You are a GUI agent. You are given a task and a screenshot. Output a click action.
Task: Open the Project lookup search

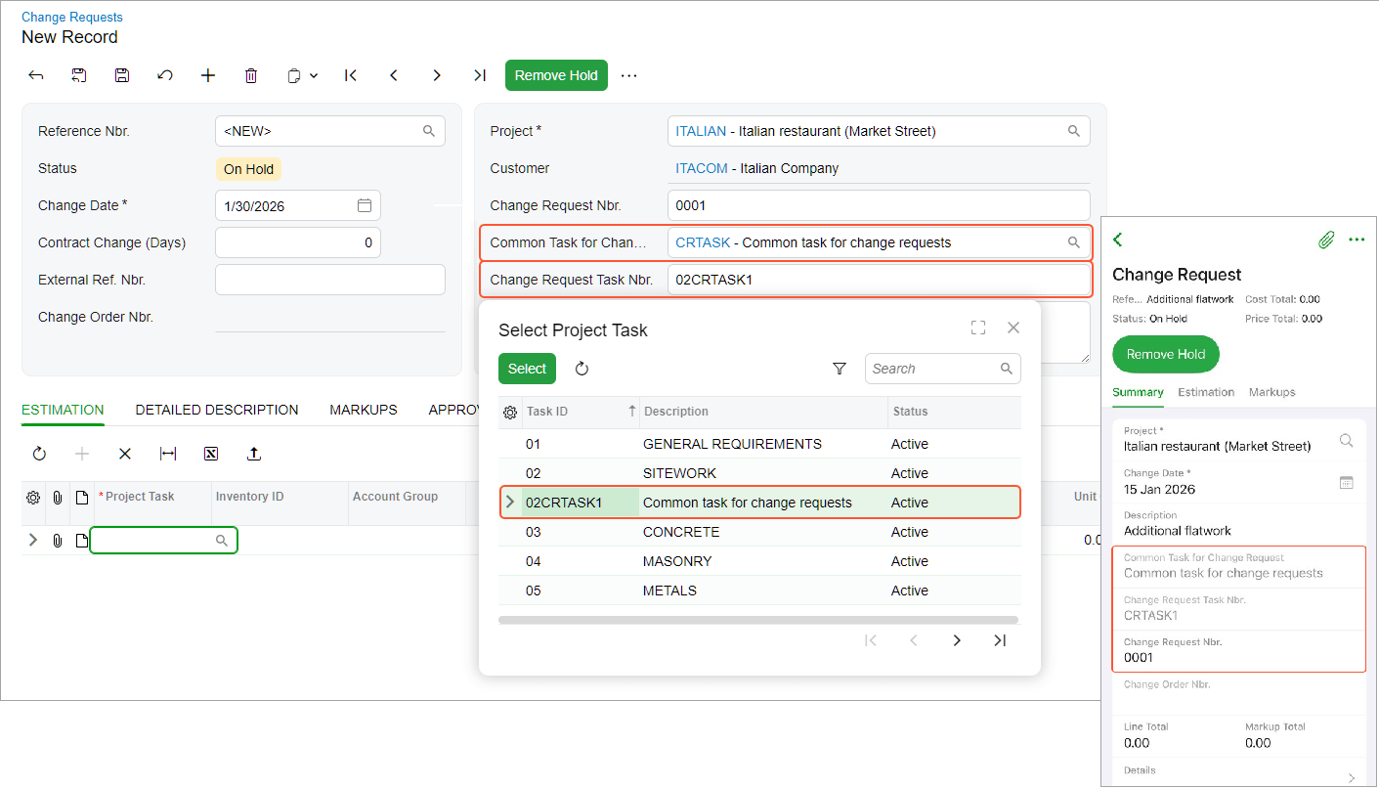point(1073,131)
